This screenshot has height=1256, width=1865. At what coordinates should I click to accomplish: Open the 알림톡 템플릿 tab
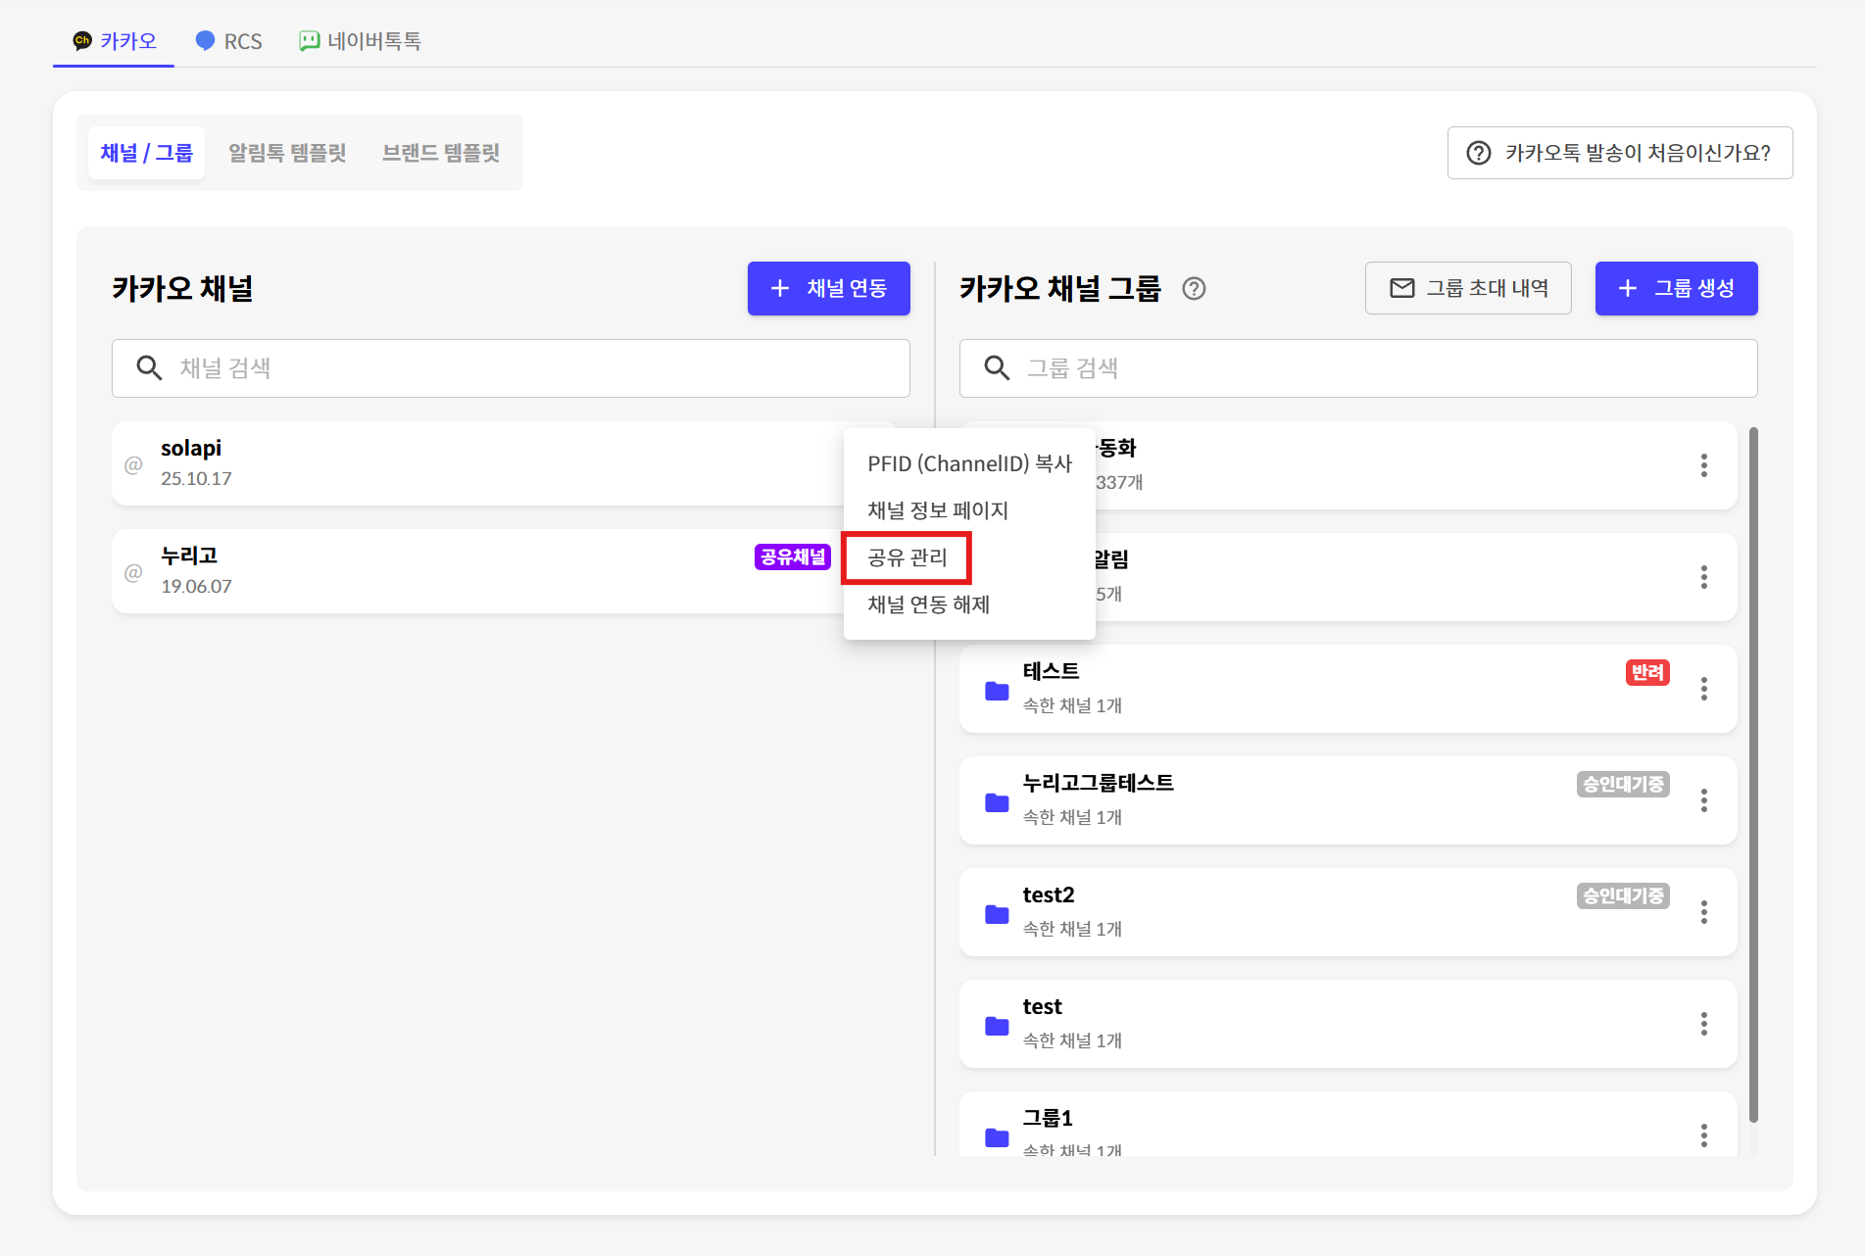coord(287,153)
